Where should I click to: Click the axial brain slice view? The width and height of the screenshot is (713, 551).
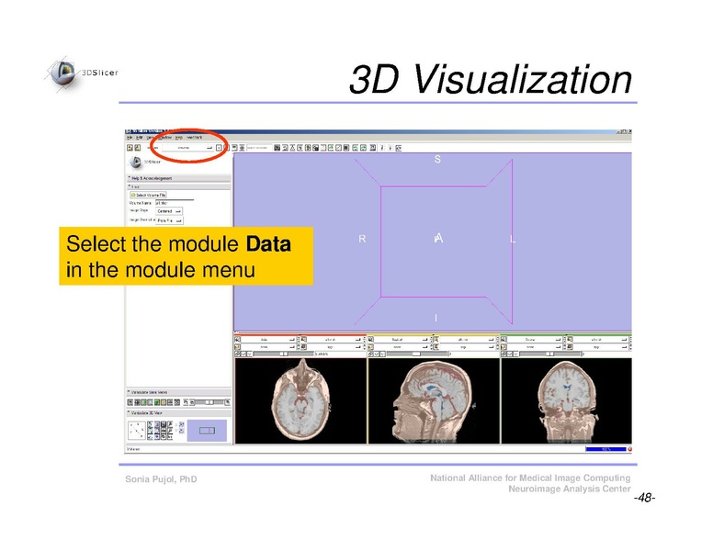(300, 400)
